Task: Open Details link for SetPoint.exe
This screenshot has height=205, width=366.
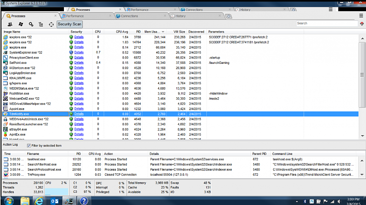Action: pos(79,63)
